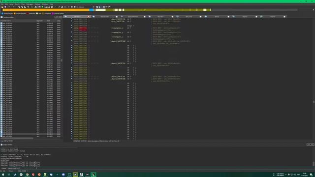The image size is (315, 177).
Task: Close the IDA View-A tab
Action: (89, 17)
